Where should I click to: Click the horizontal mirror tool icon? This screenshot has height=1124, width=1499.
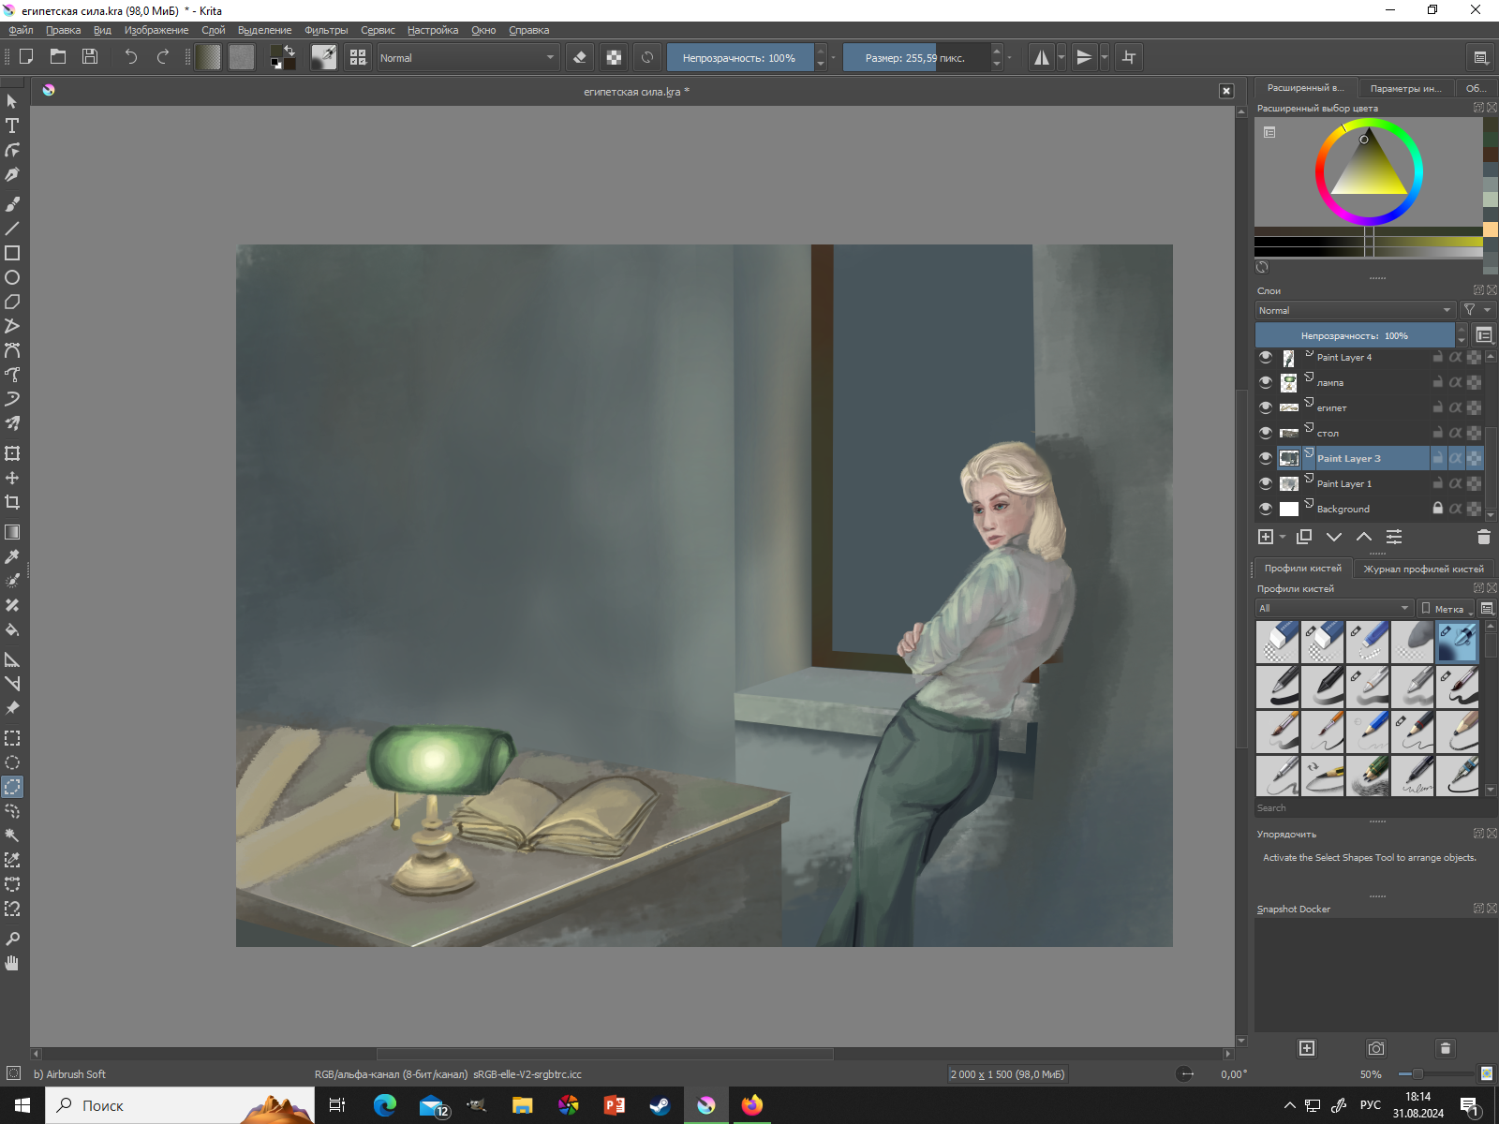tap(1041, 57)
